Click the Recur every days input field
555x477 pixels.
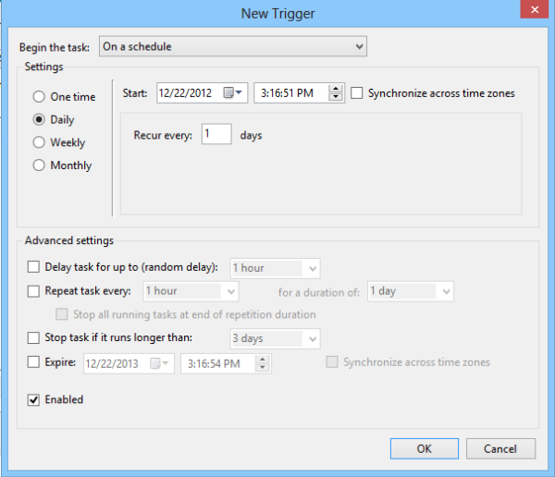click(216, 134)
